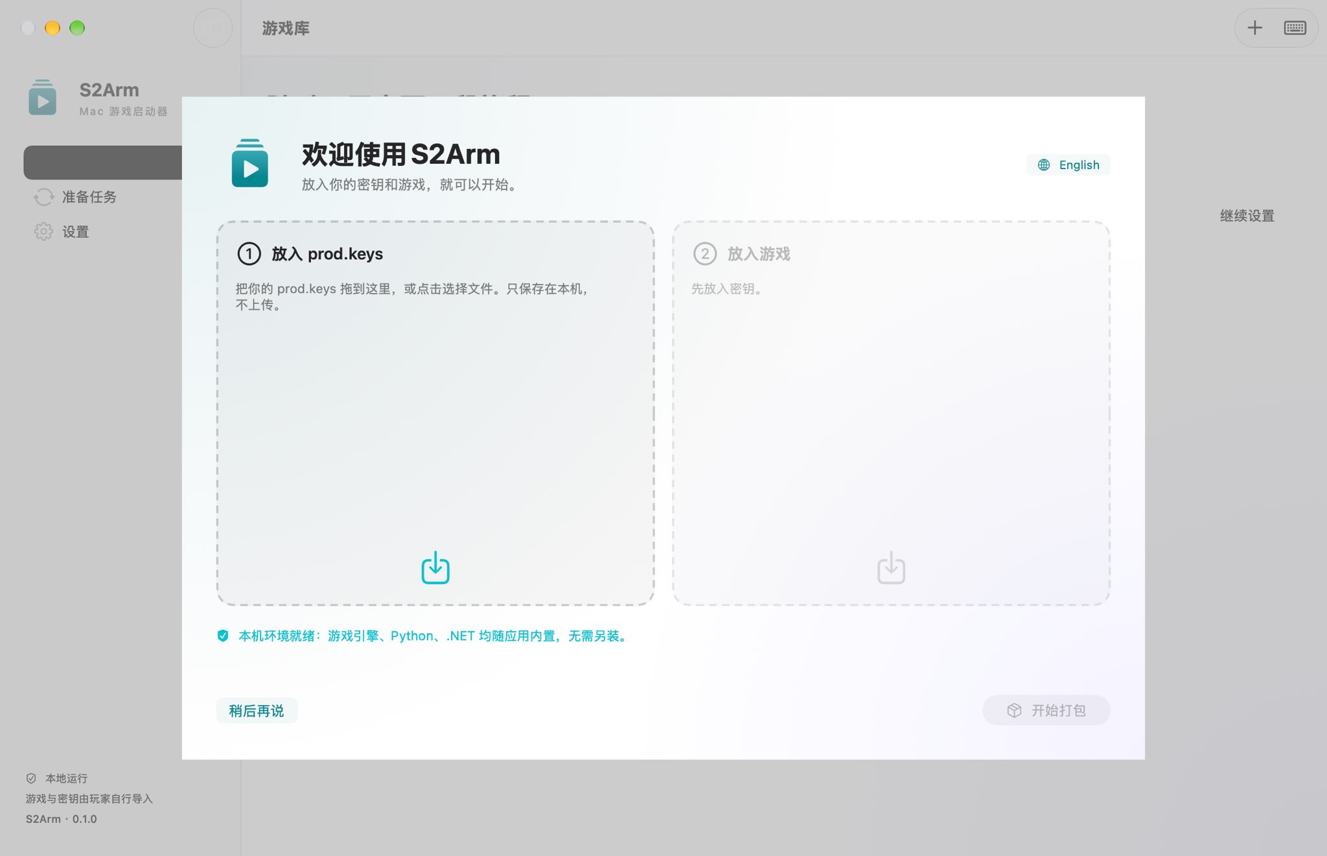This screenshot has height=856, width=1327.
Task: Click the S2Arm logo in the sidebar
Action: click(43, 97)
